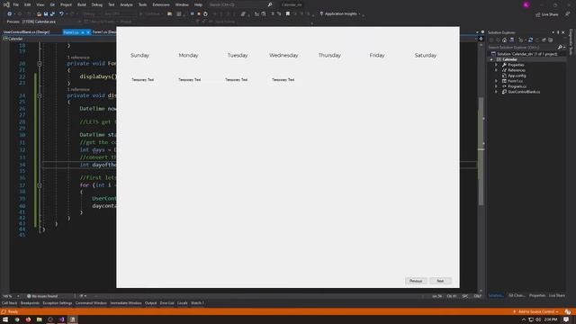Click the bookmark icon in the toolbar
Viewport: 576px width, 324px height.
click(x=288, y=14)
